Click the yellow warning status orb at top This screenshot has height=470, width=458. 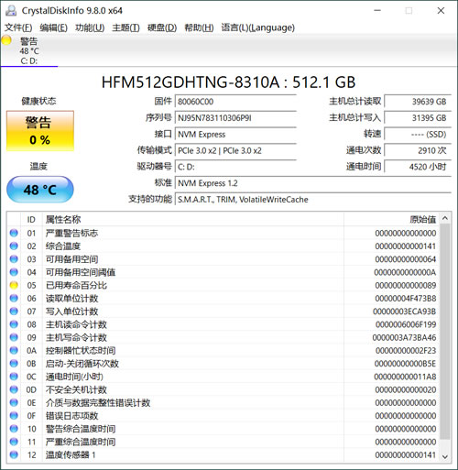pyautogui.click(x=6, y=40)
